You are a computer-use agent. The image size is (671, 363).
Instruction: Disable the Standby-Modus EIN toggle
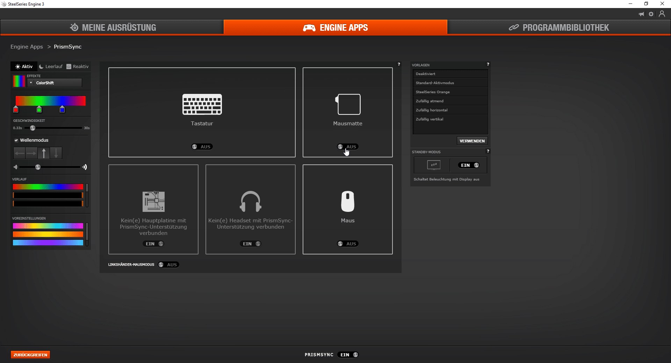tap(470, 165)
